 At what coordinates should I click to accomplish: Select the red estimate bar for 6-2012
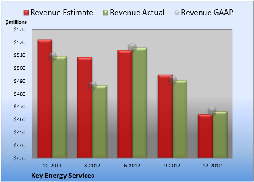pos(125,104)
